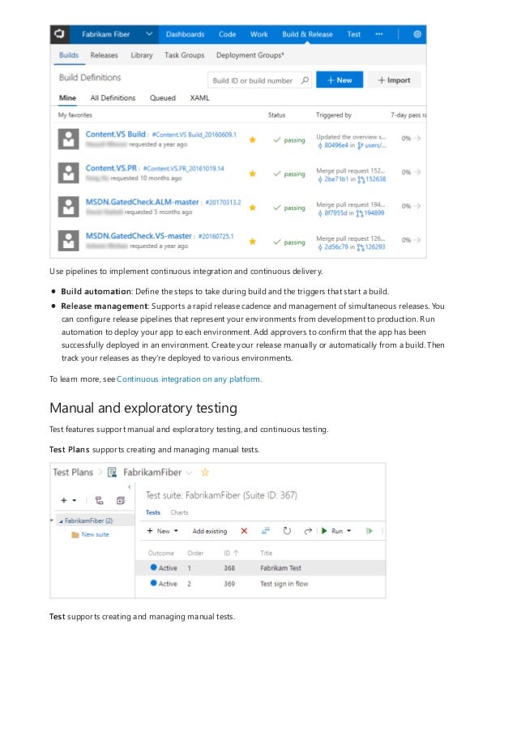This screenshot has width=517, height=732.
Task: Open Continuous integration on any platform link
Action: [188, 379]
